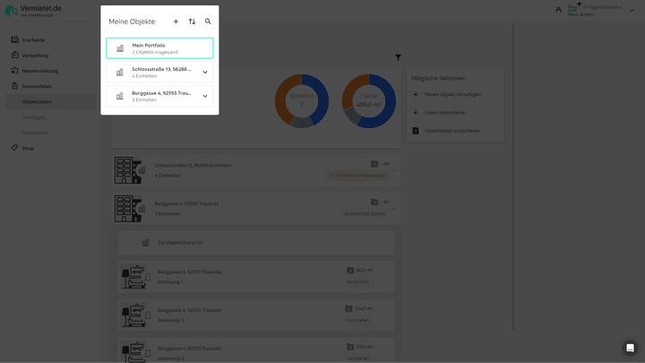Click the Vermietet.de logo
This screenshot has height=363, width=645.
click(x=37, y=10)
